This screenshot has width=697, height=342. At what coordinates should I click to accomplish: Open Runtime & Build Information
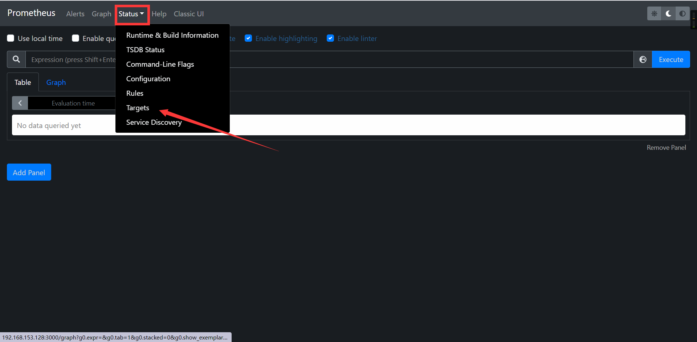[172, 35]
